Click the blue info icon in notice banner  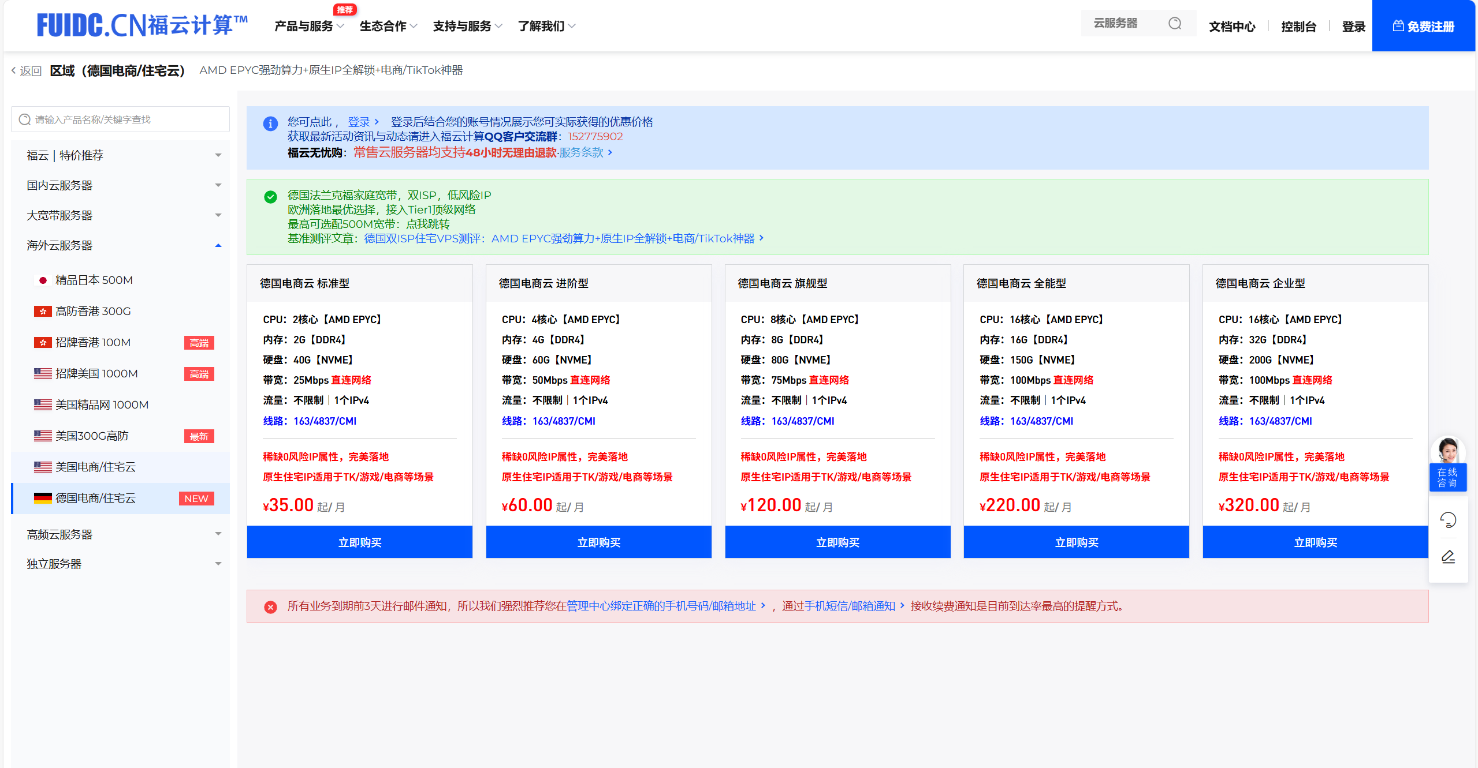pos(270,123)
